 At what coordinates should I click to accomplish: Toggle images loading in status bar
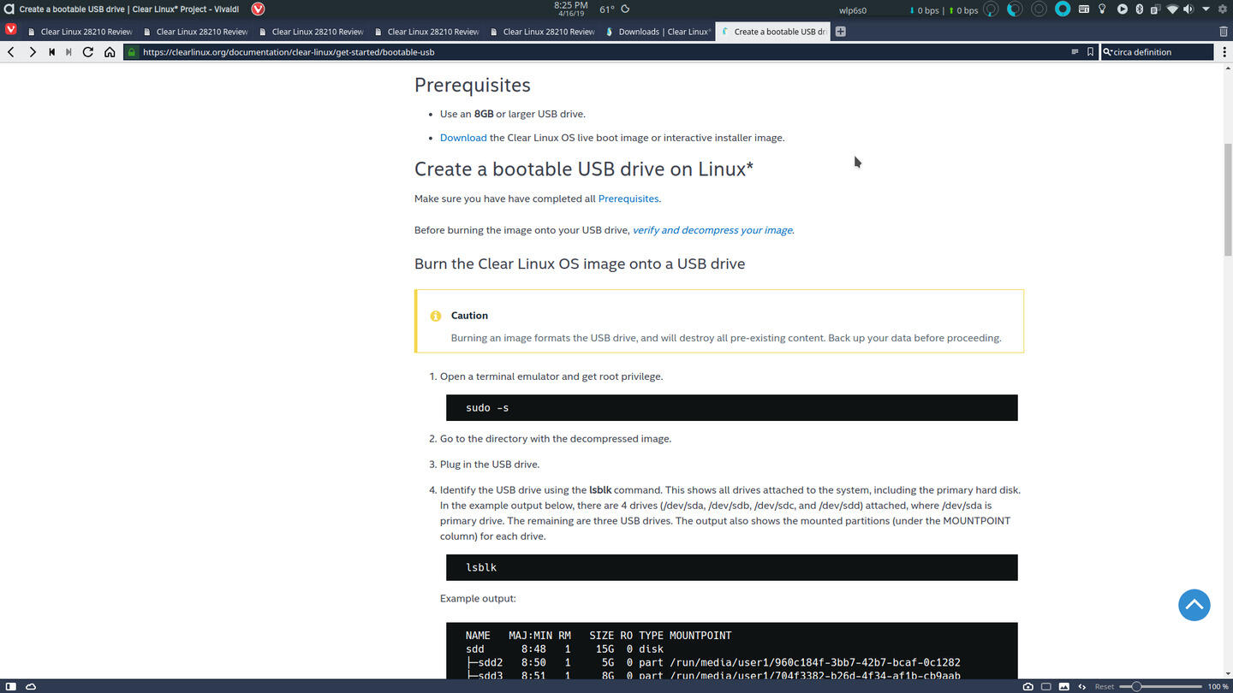(x=1064, y=686)
